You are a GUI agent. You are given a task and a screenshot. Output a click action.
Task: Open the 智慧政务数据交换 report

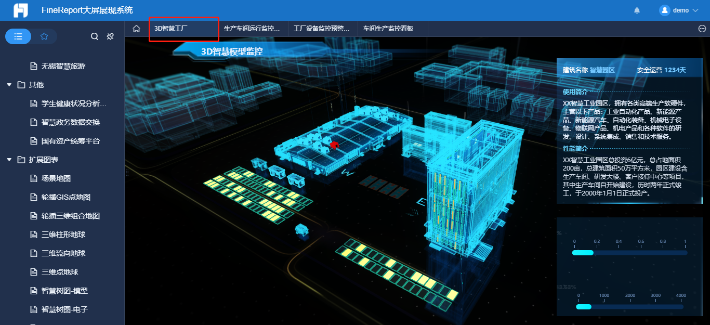[71, 122]
